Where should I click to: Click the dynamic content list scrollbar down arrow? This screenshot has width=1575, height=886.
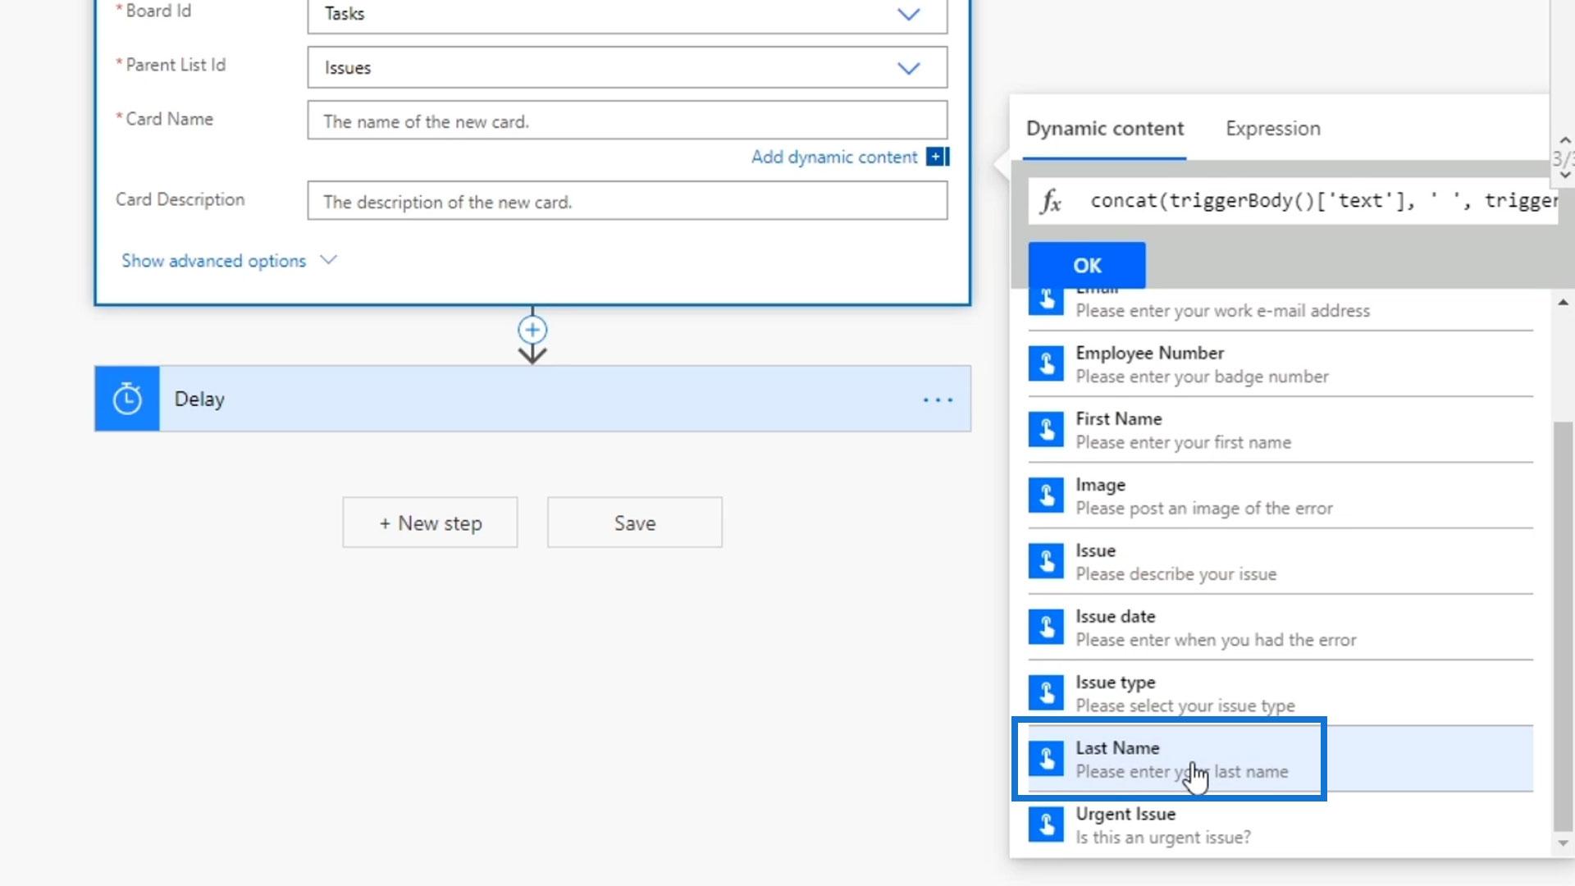tap(1563, 843)
